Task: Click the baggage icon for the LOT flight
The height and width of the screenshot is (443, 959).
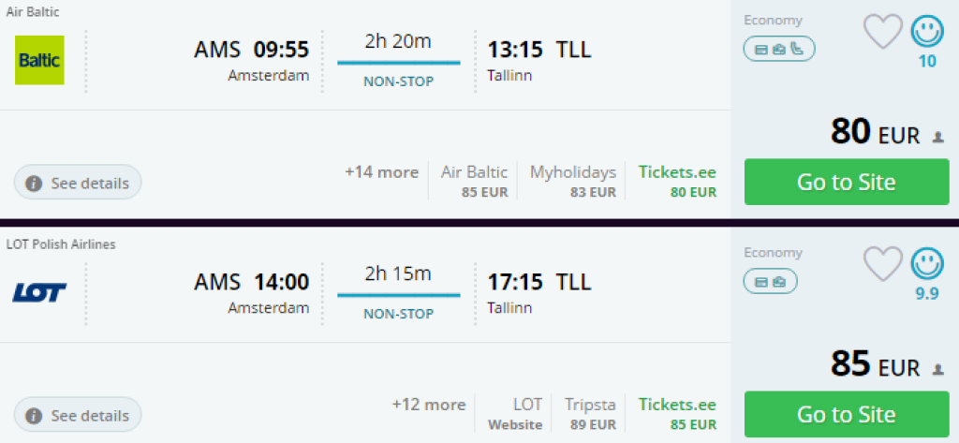Action: [x=779, y=281]
